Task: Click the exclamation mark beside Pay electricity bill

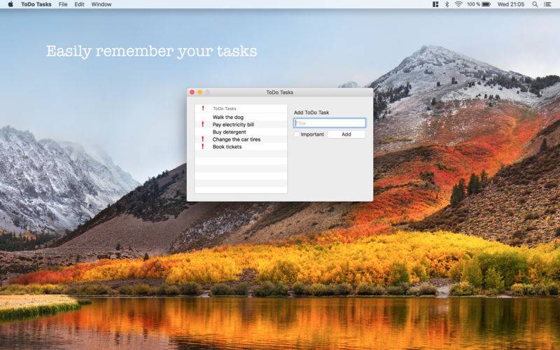Action: (202, 125)
